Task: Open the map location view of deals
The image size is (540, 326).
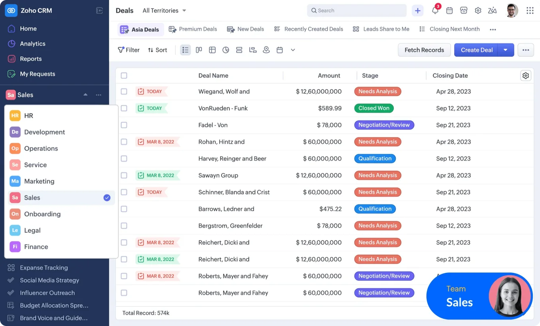Action: pyautogui.click(x=266, y=50)
